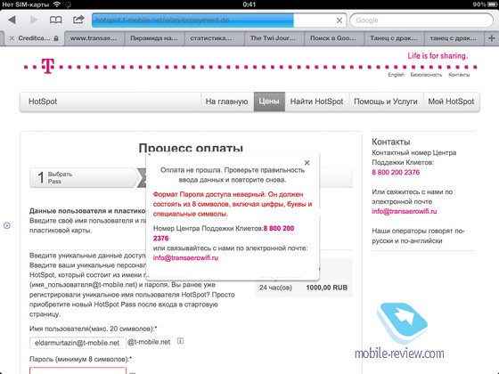499x374 pixels.
Task: Click the small circular arrow at the left edge
Action: tap(7, 225)
